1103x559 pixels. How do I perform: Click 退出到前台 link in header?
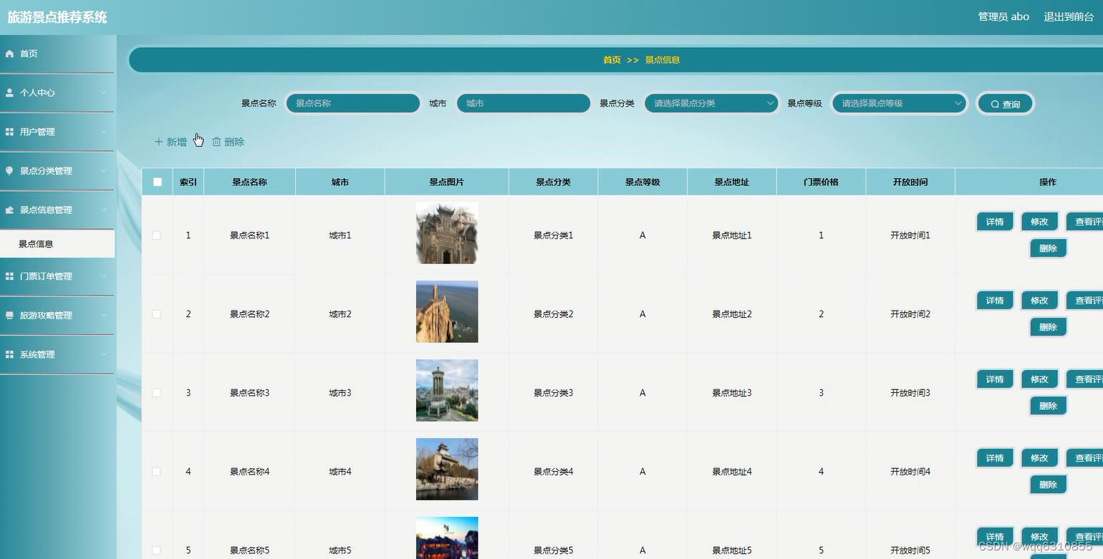click(1069, 16)
